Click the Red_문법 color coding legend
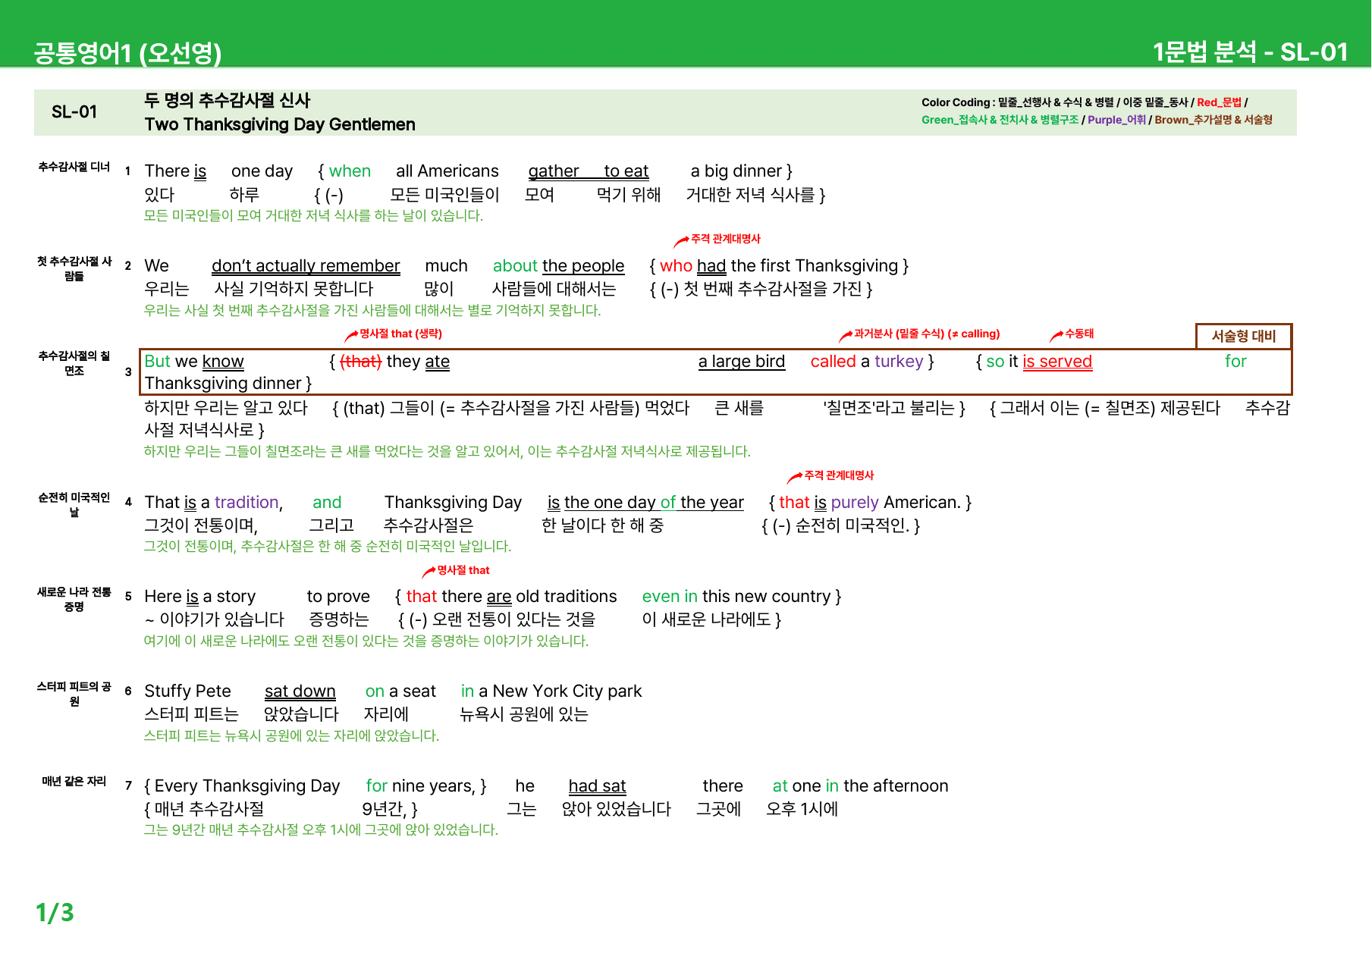Viewport: 1372px width, 969px height. [1220, 102]
